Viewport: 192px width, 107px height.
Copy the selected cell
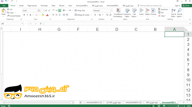point(10,13)
